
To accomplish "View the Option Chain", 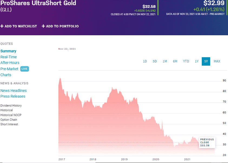I will coord(9,120).
